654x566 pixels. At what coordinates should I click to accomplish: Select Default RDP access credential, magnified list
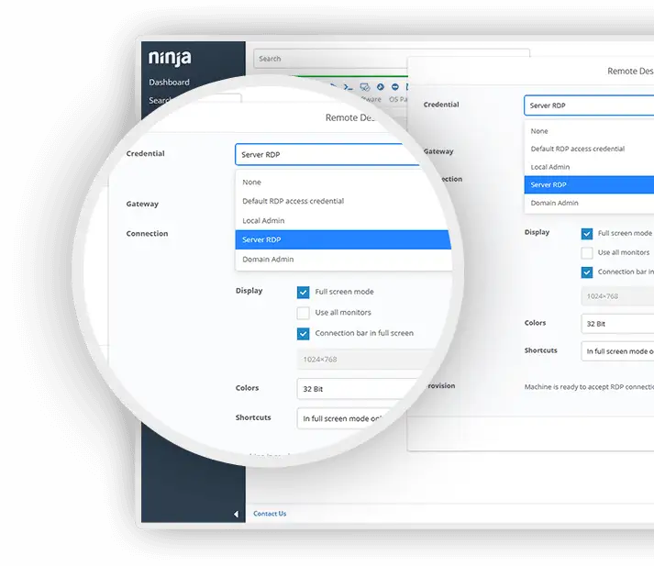pos(343,201)
